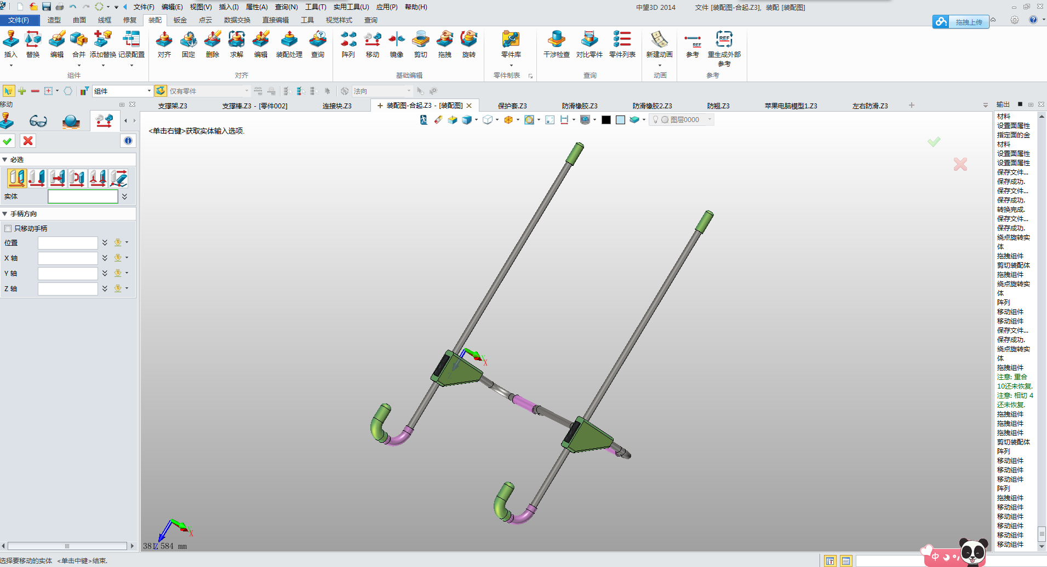
Task: Cancel with the red X button
Action: pyautogui.click(x=28, y=141)
